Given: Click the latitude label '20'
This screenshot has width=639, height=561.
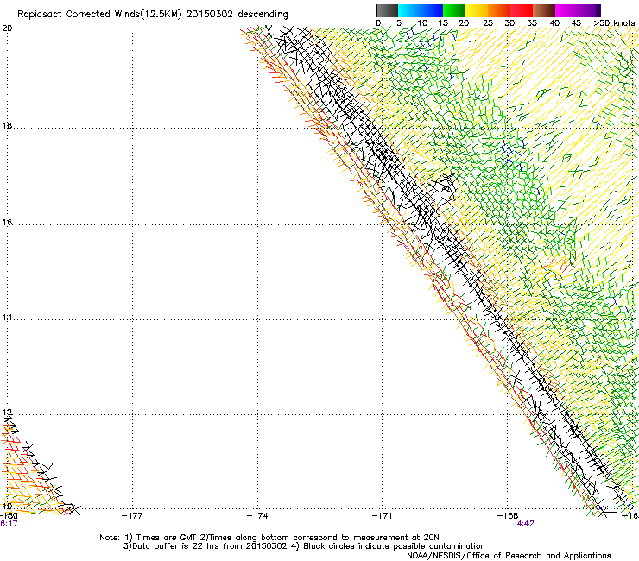Looking at the screenshot, I should click(7, 28).
